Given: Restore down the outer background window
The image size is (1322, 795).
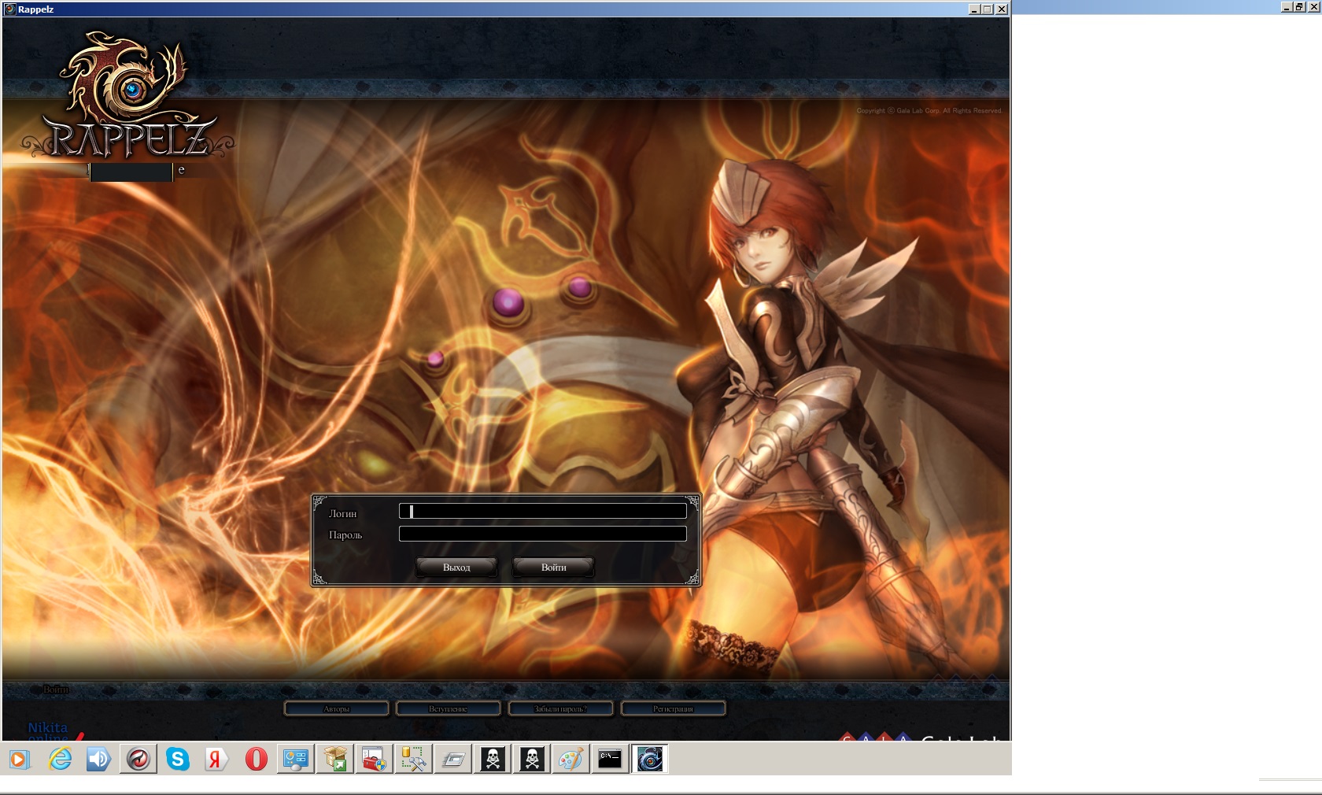Looking at the screenshot, I should (1299, 6).
